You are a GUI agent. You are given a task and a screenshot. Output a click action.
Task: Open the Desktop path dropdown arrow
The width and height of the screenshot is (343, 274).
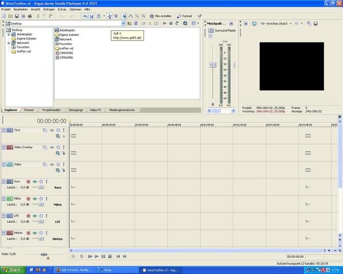(x=123, y=23)
